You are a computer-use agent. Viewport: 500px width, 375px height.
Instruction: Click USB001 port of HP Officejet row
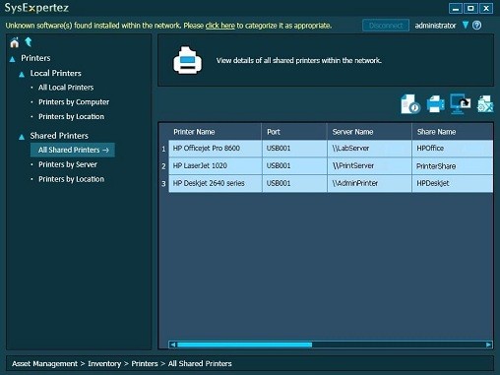pos(294,149)
